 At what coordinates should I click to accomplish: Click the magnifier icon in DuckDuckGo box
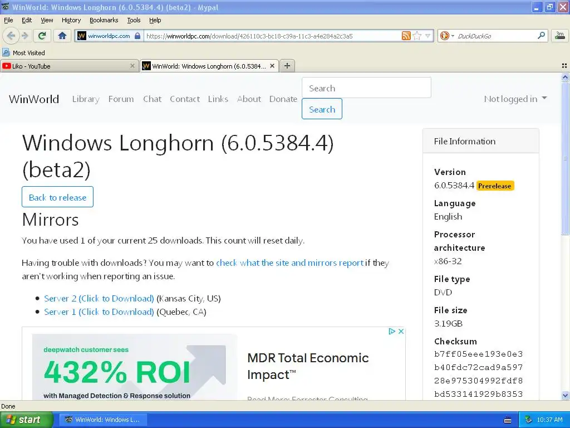point(541,36)
